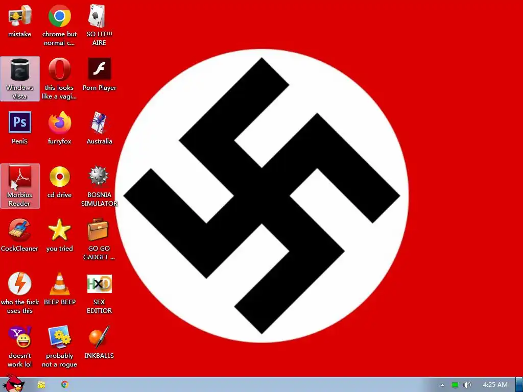
Task: Select the Flash Player desktop icon
Action: tap(99, 69)
